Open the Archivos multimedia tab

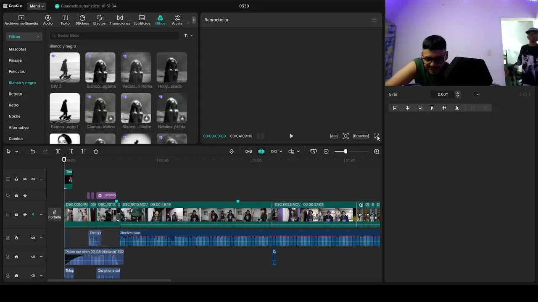(21, 20)
